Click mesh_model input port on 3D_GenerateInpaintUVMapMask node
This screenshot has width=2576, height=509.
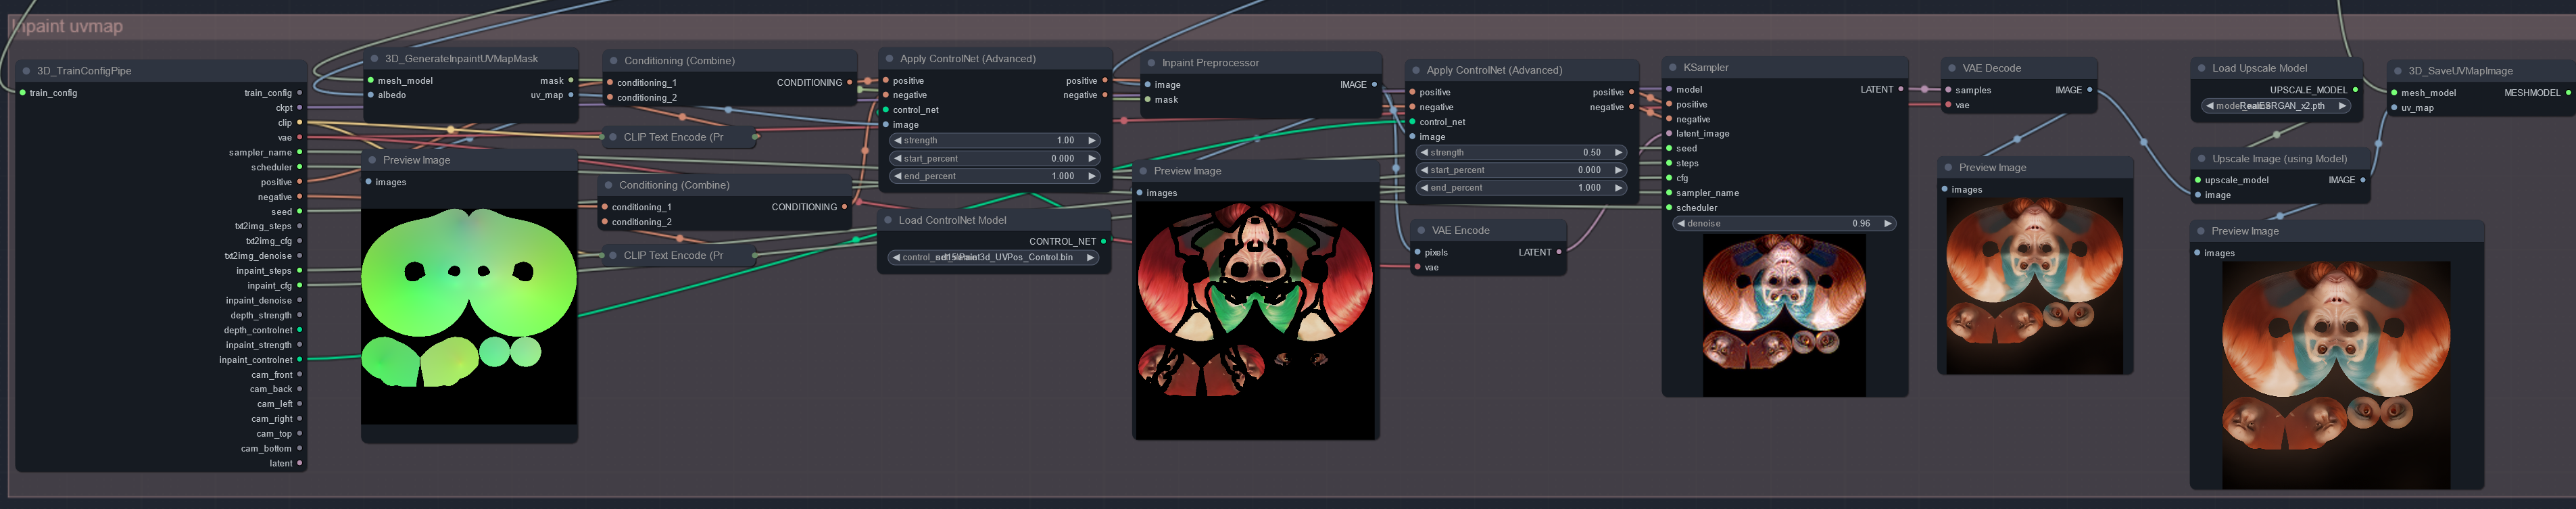pyautogui.click(x=370, y=81)
